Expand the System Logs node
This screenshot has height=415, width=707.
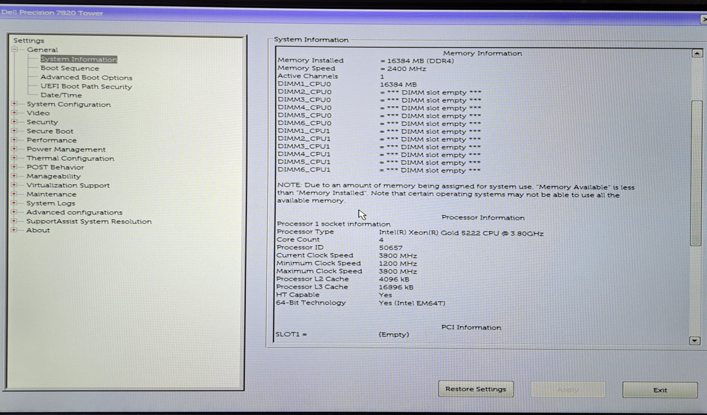[x=14, y=203]
